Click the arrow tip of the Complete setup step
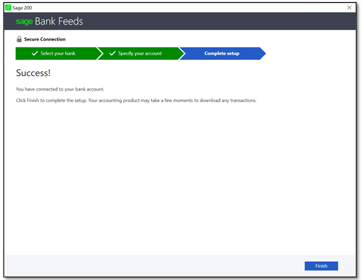Viewport: 362px width, 280px height. [263, 53]
